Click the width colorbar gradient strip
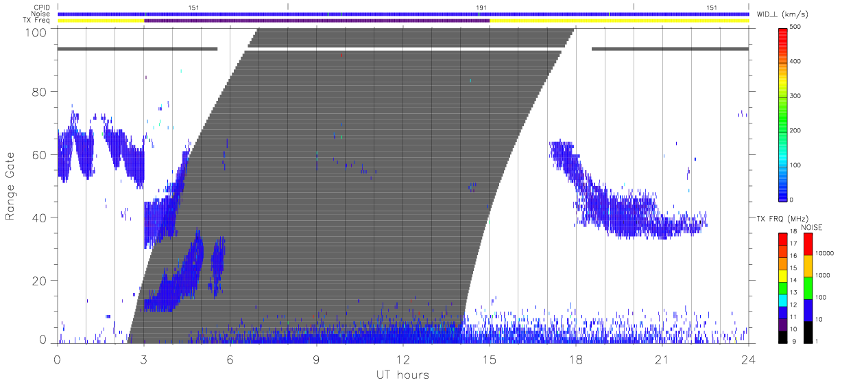Image resolution: width=842 pixels, height=389 pixels. click(783, 114)
